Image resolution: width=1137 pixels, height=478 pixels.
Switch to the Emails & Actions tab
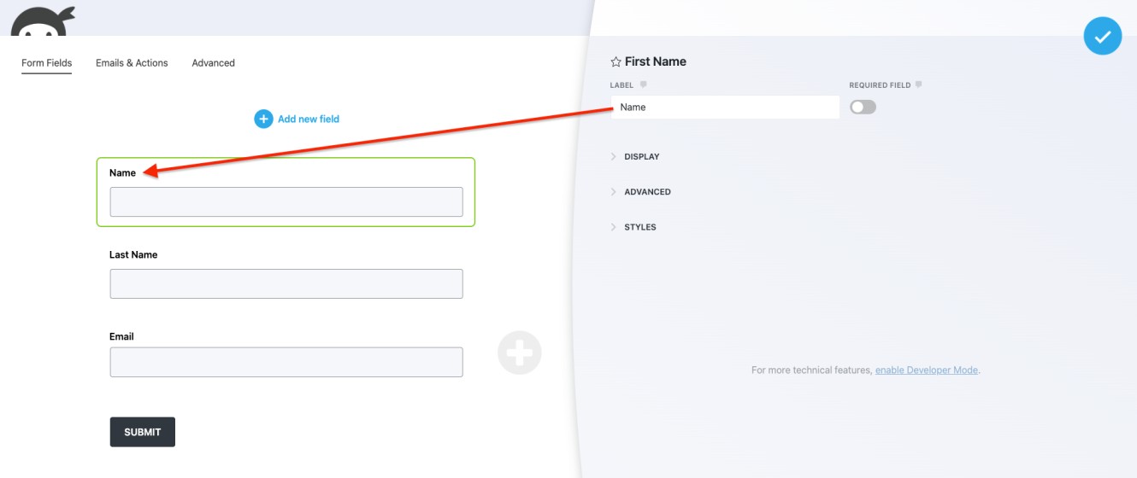pyautogui.click(x=132, y=63)
